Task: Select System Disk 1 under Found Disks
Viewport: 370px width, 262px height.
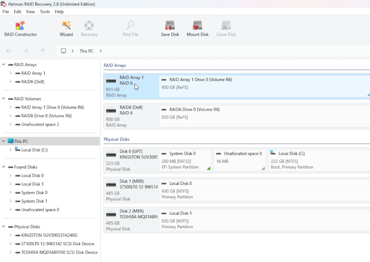Action: coord(34,201)
